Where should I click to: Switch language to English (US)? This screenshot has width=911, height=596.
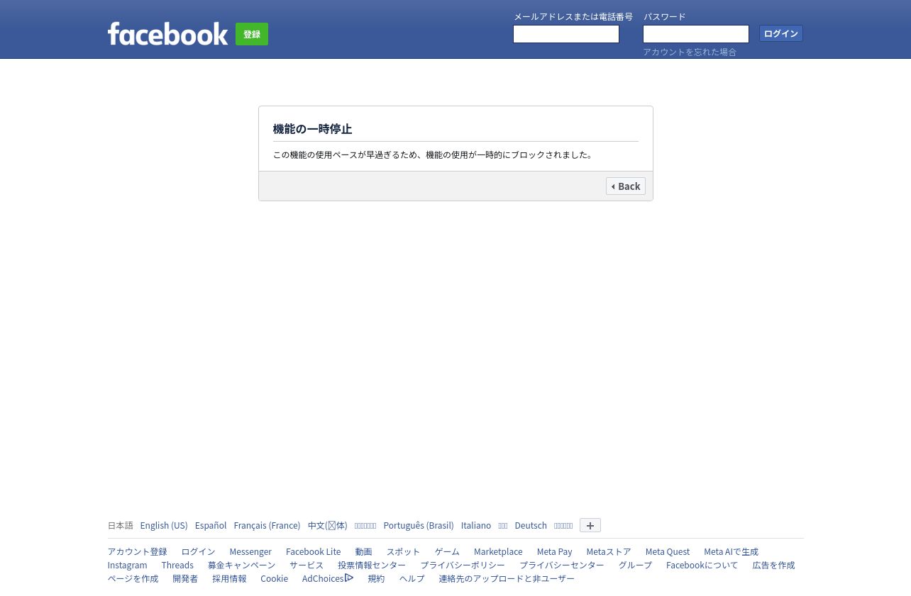pyautogui.click(x=164, y=525)
